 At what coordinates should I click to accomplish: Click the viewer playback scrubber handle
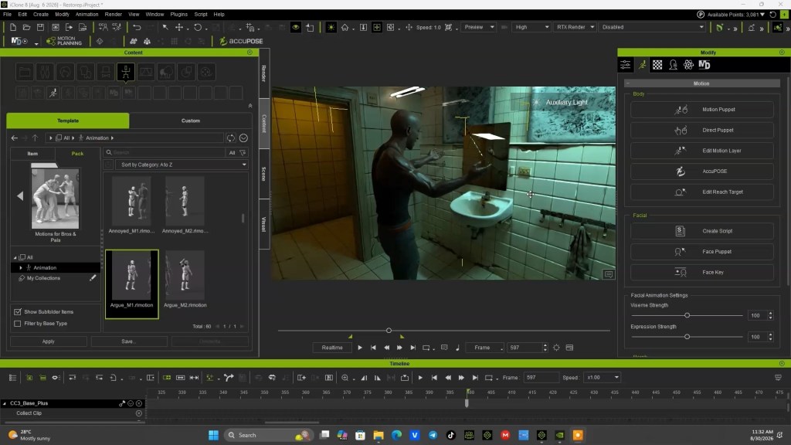pyautogui.click(x=389, y=331)
